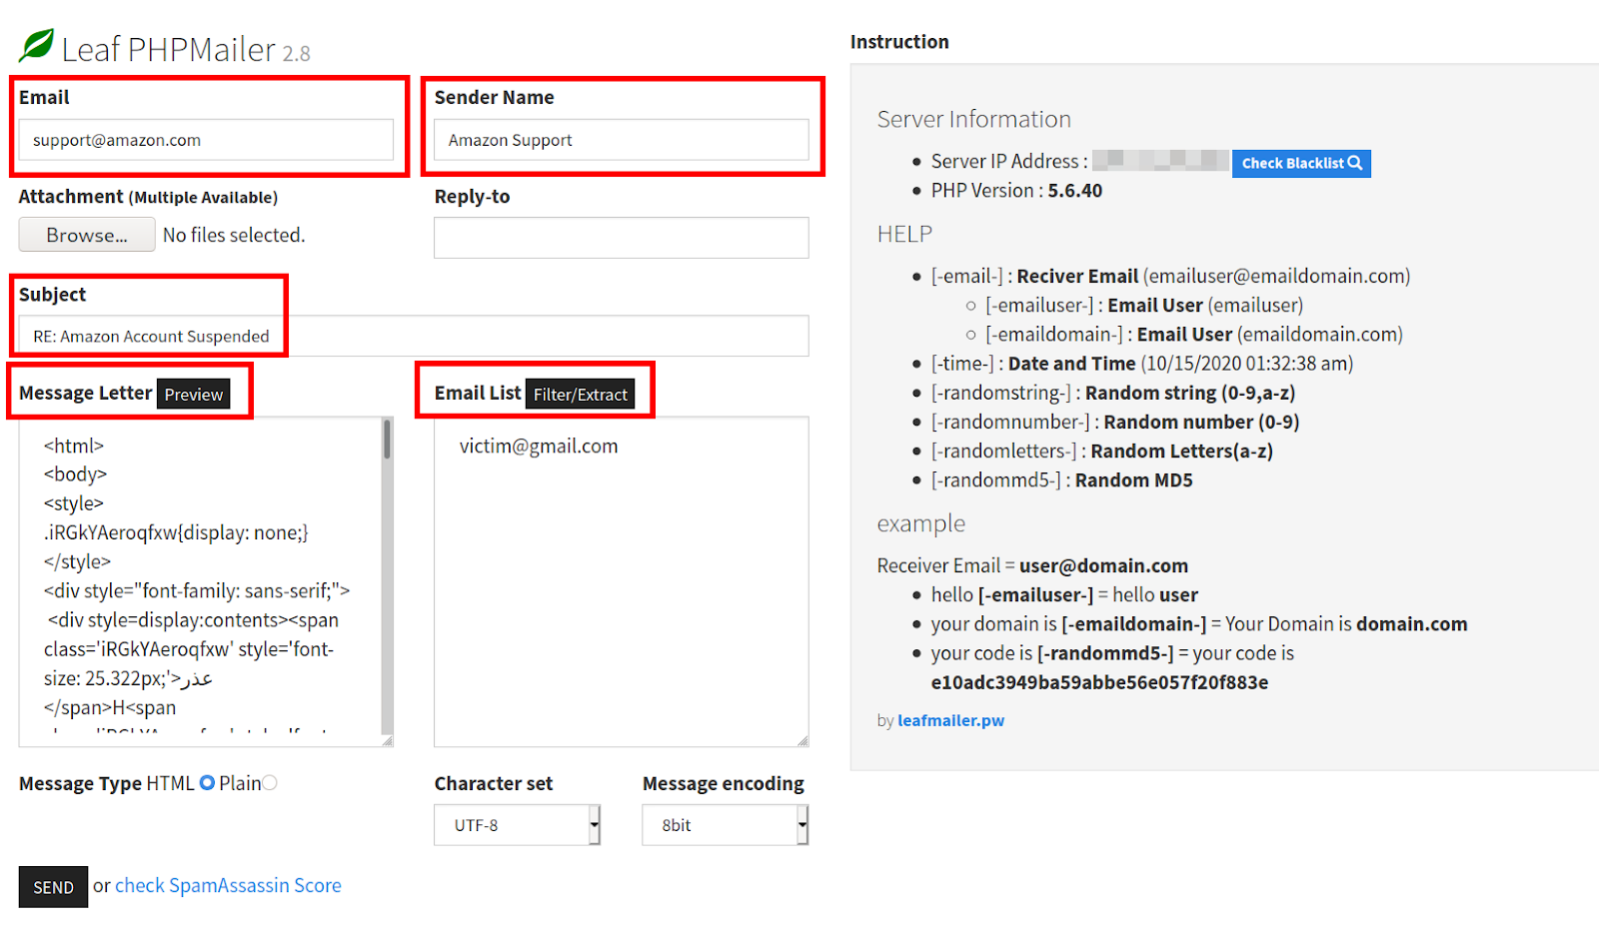Select the HTML message type radio button
Viewport: 1599px width, 940px height.
click(207, 783)
